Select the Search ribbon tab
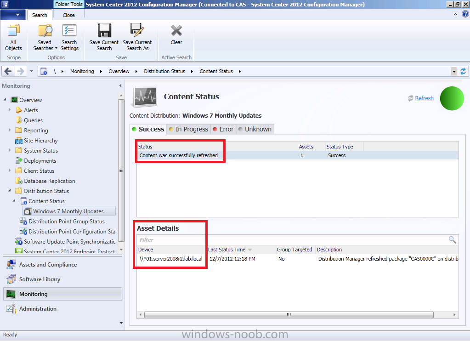Screen dimensions: 470x341 coord(40,15)
